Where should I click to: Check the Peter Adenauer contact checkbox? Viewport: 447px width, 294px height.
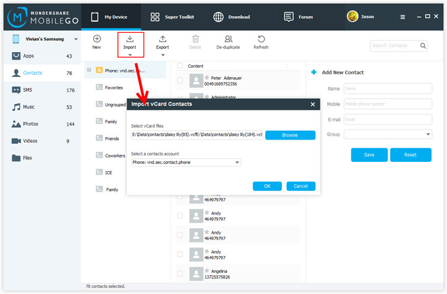click(x=180, y=81)
